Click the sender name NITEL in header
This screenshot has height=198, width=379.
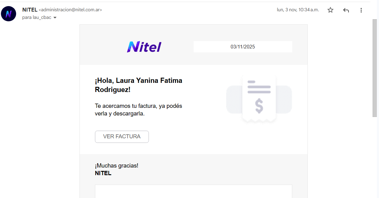coord(30,10)
